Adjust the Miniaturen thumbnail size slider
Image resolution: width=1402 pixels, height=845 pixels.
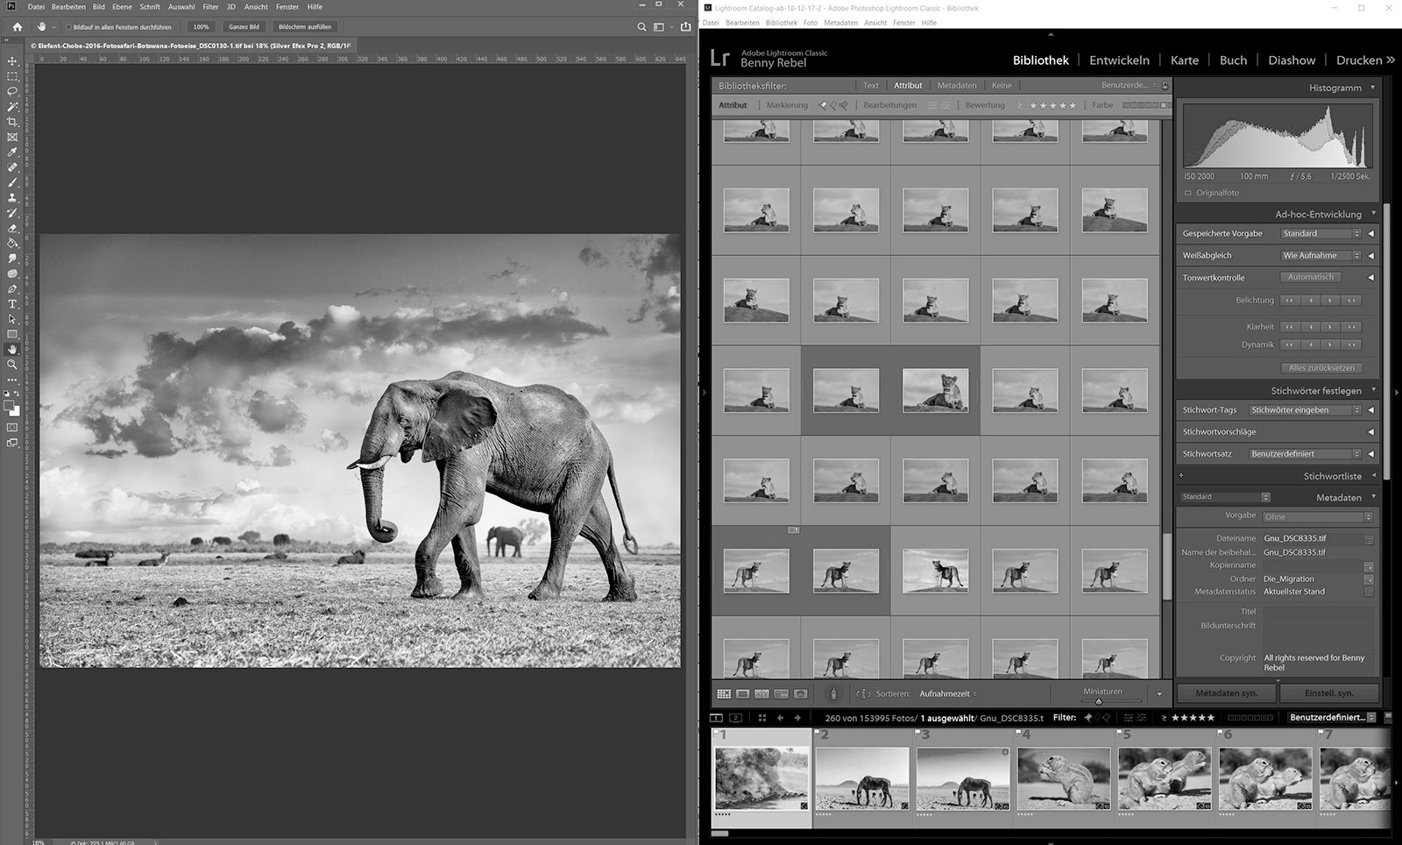click(1099, 701)
